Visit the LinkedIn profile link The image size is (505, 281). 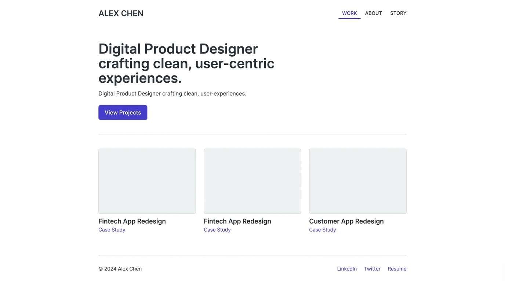click(x=347, y=269)
